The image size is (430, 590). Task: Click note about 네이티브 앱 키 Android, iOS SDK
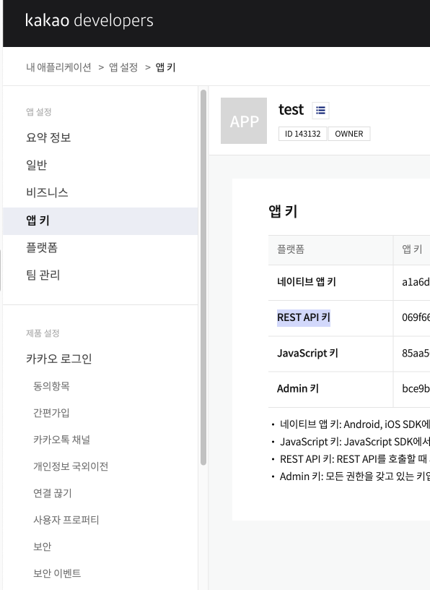[354, 424]
